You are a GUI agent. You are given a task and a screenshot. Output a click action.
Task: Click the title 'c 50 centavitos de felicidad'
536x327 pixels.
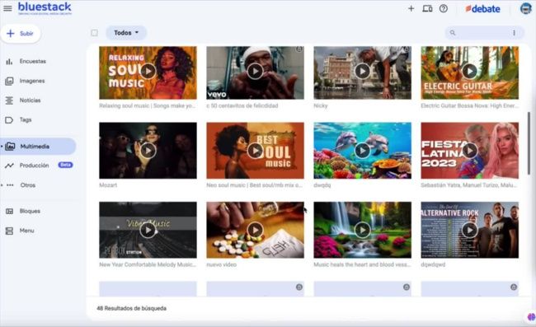point(242,105)
